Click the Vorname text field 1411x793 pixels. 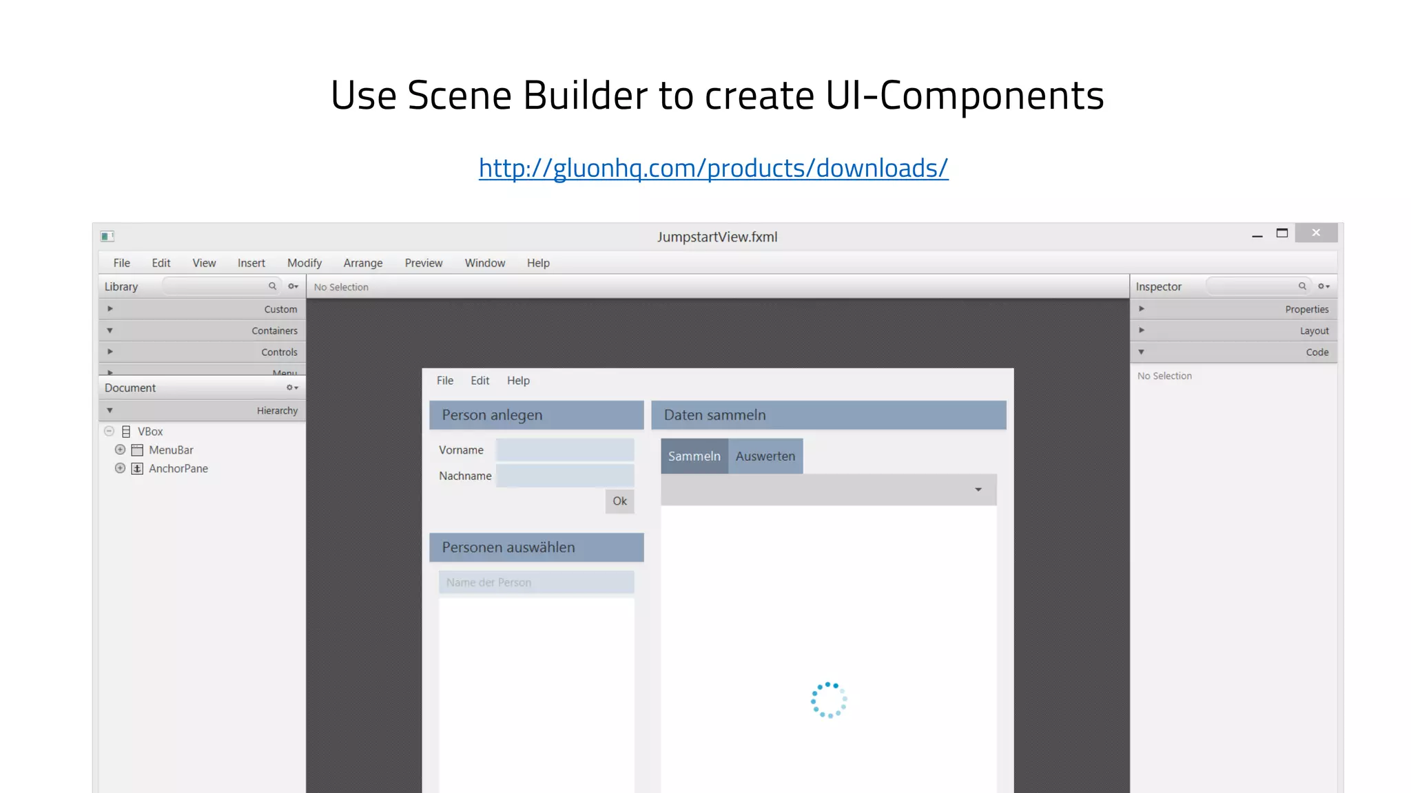point(564,450)
